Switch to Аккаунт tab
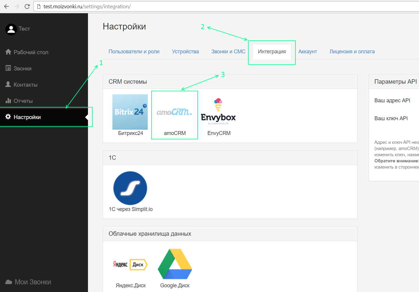This screenshot has height=292, width=419. point(308,52)
